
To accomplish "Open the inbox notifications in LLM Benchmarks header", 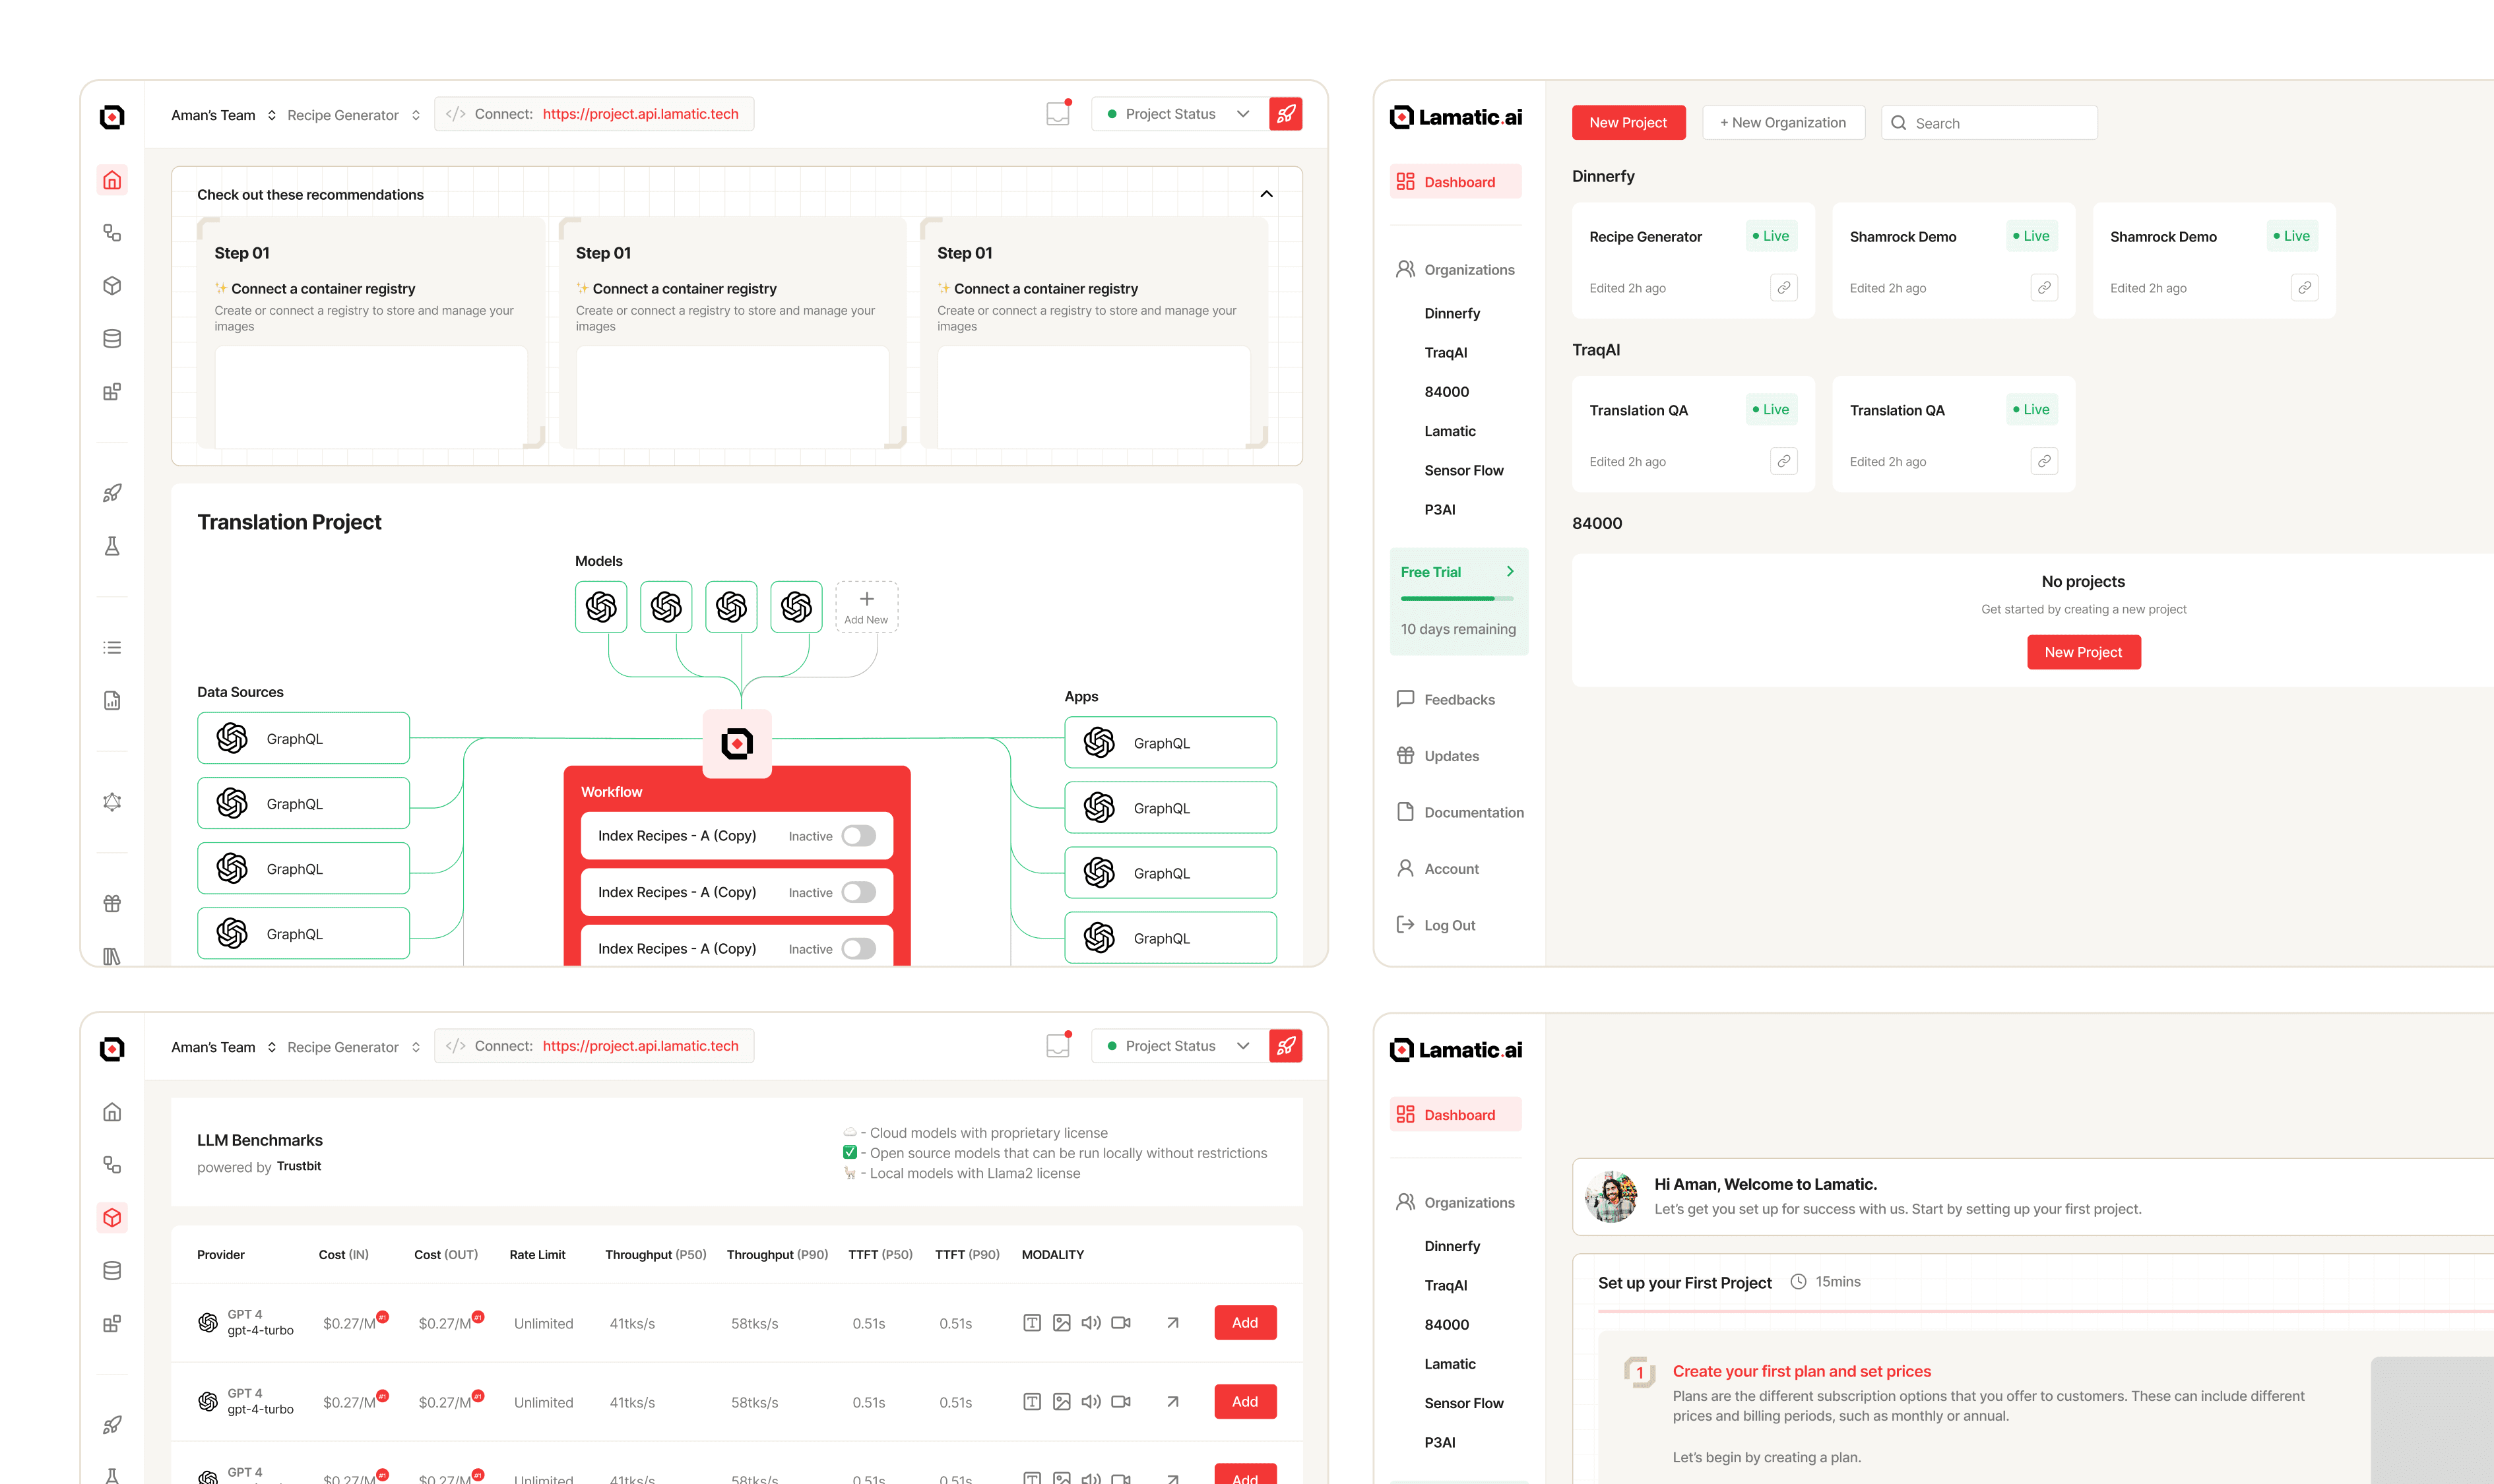I will [x=1058, y=1045].
